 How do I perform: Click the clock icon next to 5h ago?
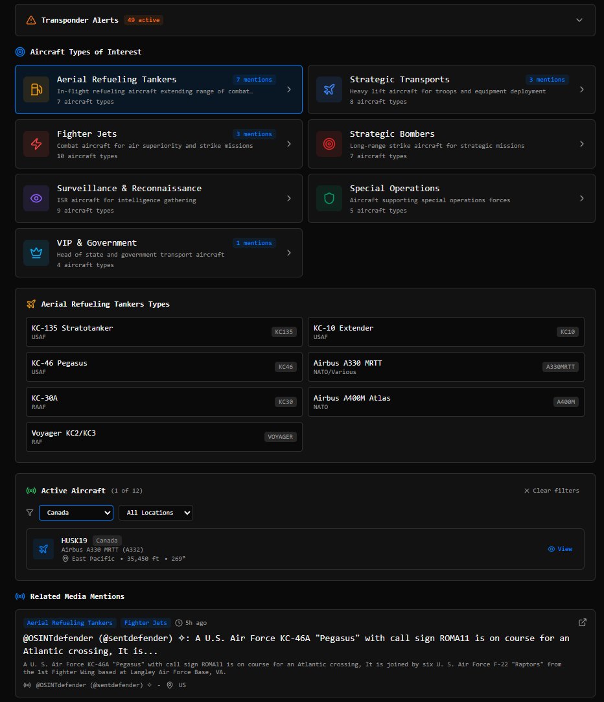click(179, 623)
